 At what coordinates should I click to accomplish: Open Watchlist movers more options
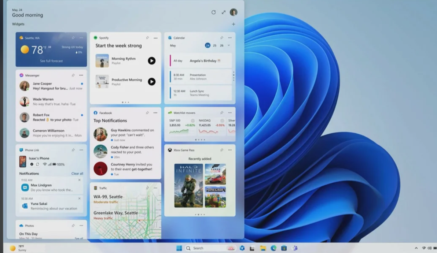coord(230,113)
